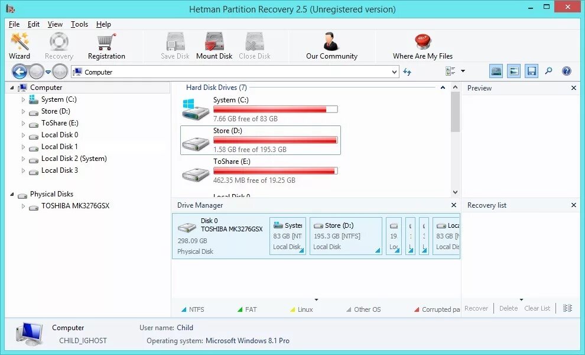Select Store (D:) 195.3 GB partition block
The image size is (585, 355).
(346, 236)
